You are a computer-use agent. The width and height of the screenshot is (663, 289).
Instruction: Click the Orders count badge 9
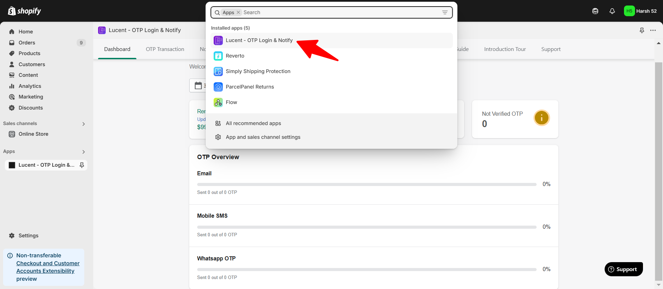[x=81, y=43]
